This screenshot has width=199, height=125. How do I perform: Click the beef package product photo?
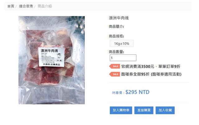(52, 60)
